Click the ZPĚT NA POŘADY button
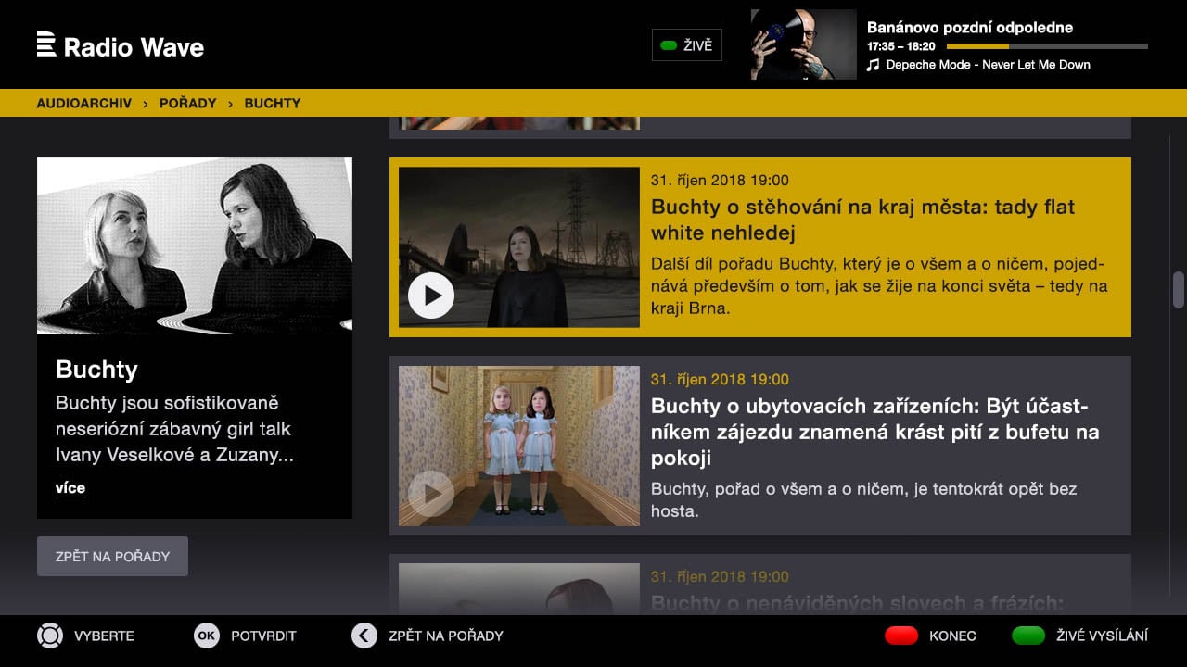 point(112,556)
